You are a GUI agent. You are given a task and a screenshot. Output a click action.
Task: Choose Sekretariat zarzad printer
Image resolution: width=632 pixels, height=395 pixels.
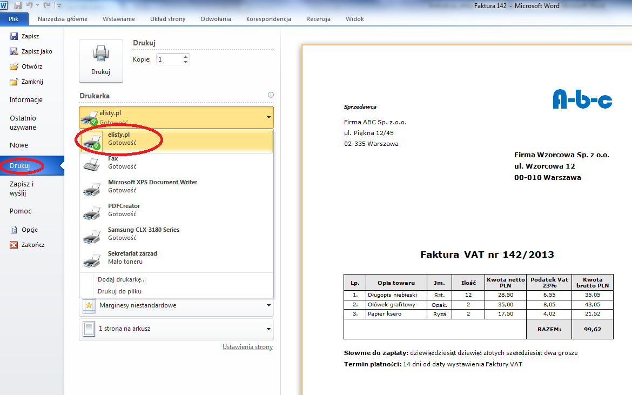click(177, 260)
